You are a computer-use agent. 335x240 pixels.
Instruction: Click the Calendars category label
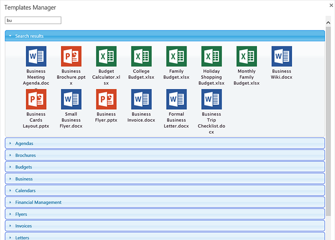coord(25,190)
